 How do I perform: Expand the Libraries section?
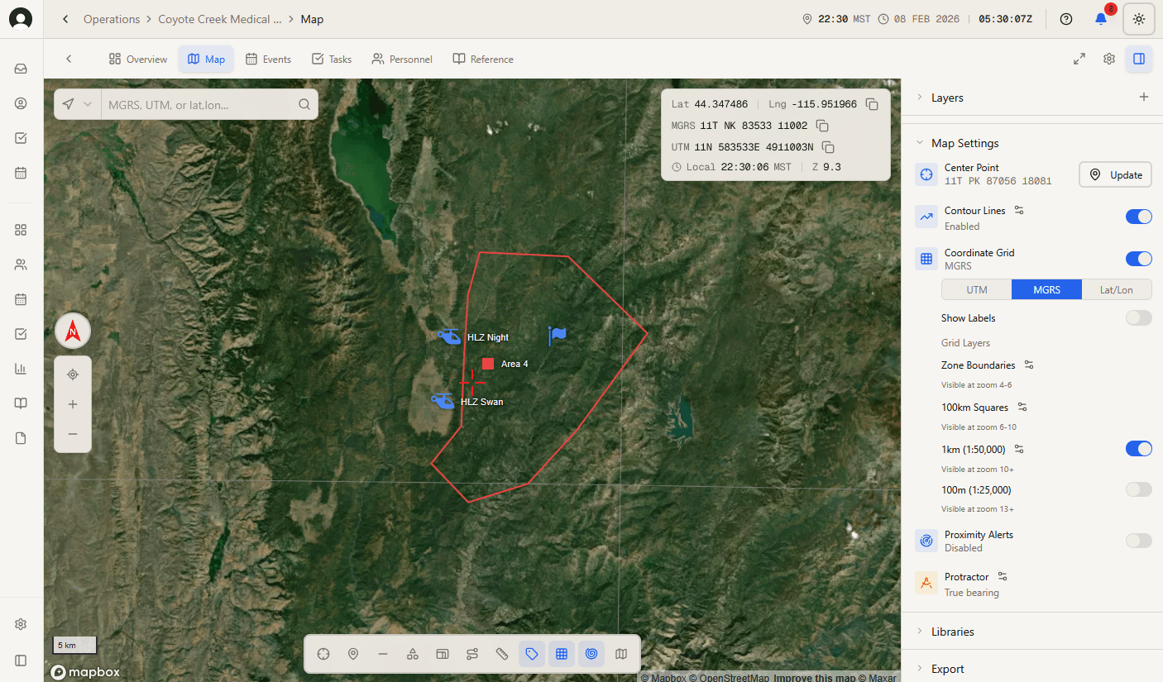click(x=953, y=631)
